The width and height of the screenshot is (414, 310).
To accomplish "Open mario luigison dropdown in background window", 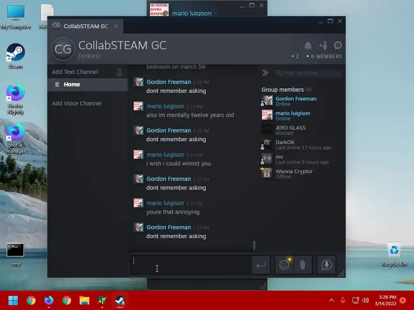I will coord(216,13).
